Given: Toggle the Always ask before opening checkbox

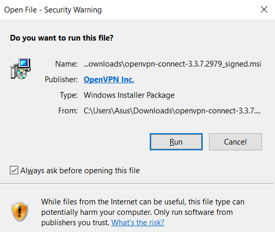Looking at the screenshot, I should tap(14, 170).
